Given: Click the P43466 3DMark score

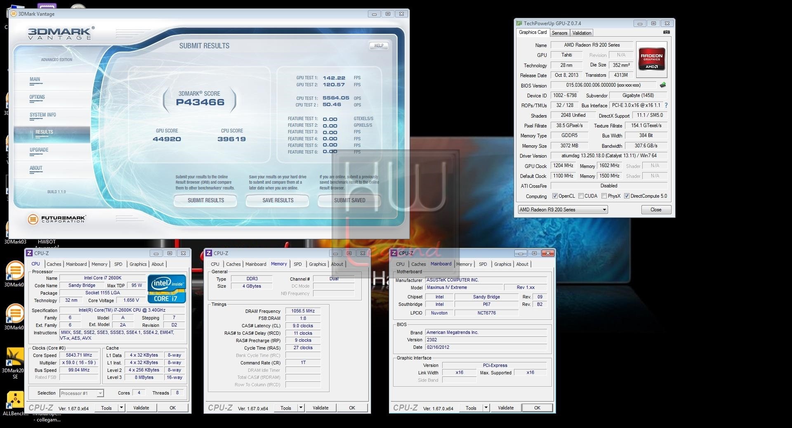Looking at the screenshot, I should pos(200,102).
